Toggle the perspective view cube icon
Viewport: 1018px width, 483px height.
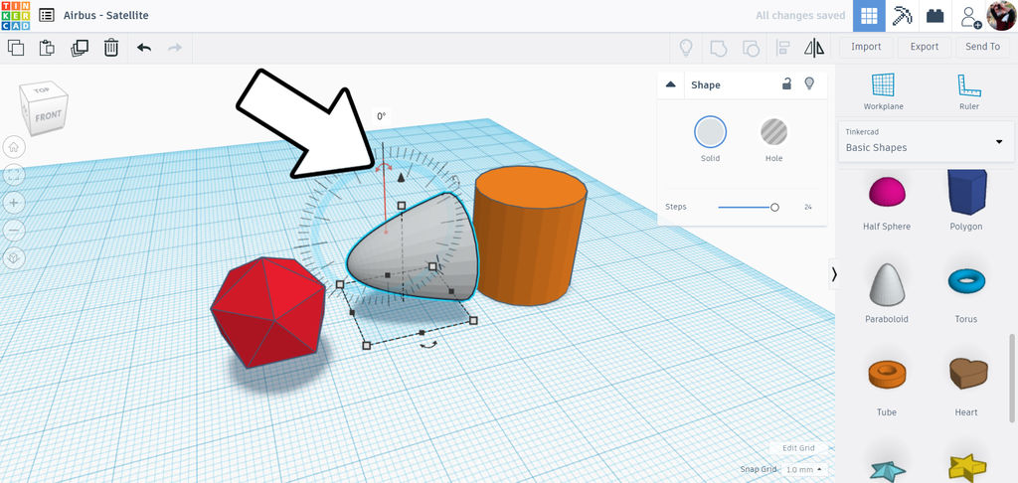14,258
